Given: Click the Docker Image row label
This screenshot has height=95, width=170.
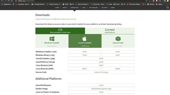Looking at the screenshot, I should click(42, 89).
